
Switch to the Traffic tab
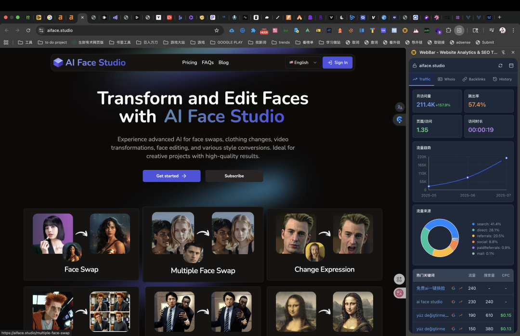(421, 79)
